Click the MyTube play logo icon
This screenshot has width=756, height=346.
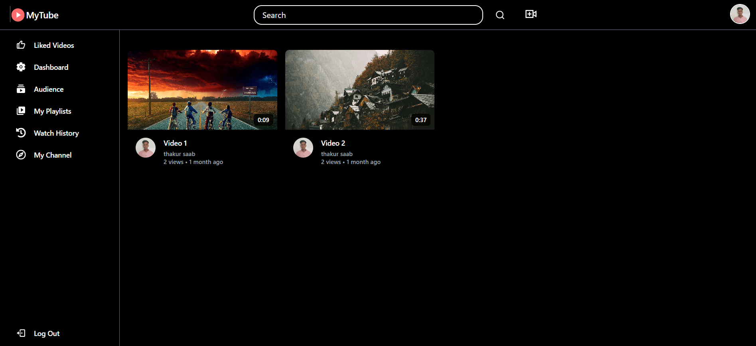click(x=18, y=15)
